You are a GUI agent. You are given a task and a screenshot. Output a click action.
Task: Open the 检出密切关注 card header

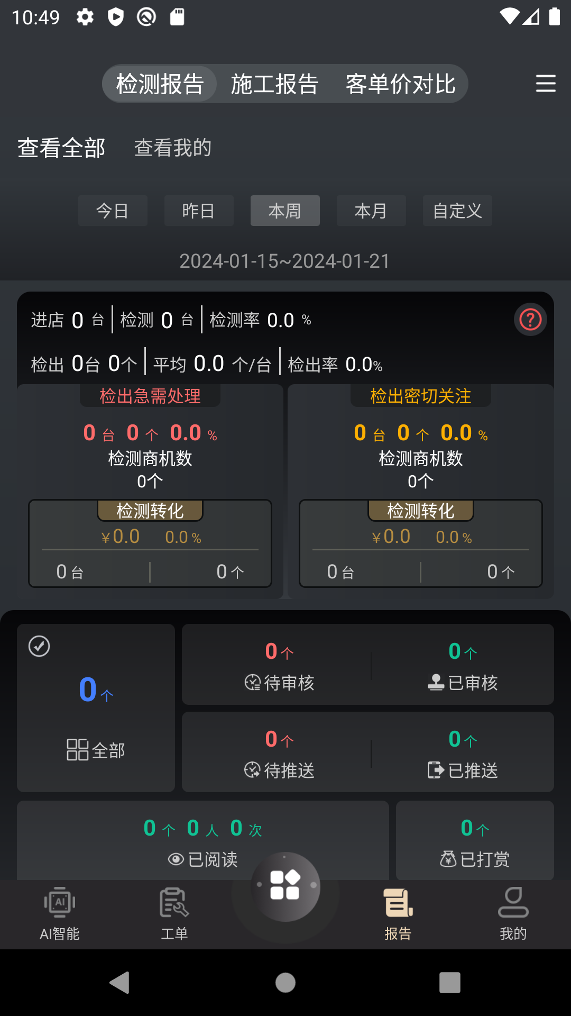(x=421, y=396)
